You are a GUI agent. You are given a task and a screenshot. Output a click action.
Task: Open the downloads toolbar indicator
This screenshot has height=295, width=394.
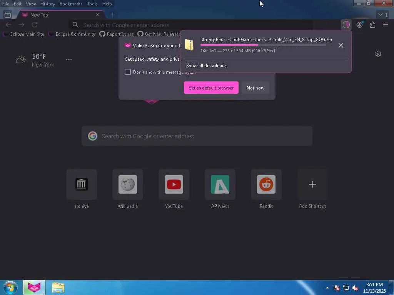pyautogui.click(x=346, y=25)
